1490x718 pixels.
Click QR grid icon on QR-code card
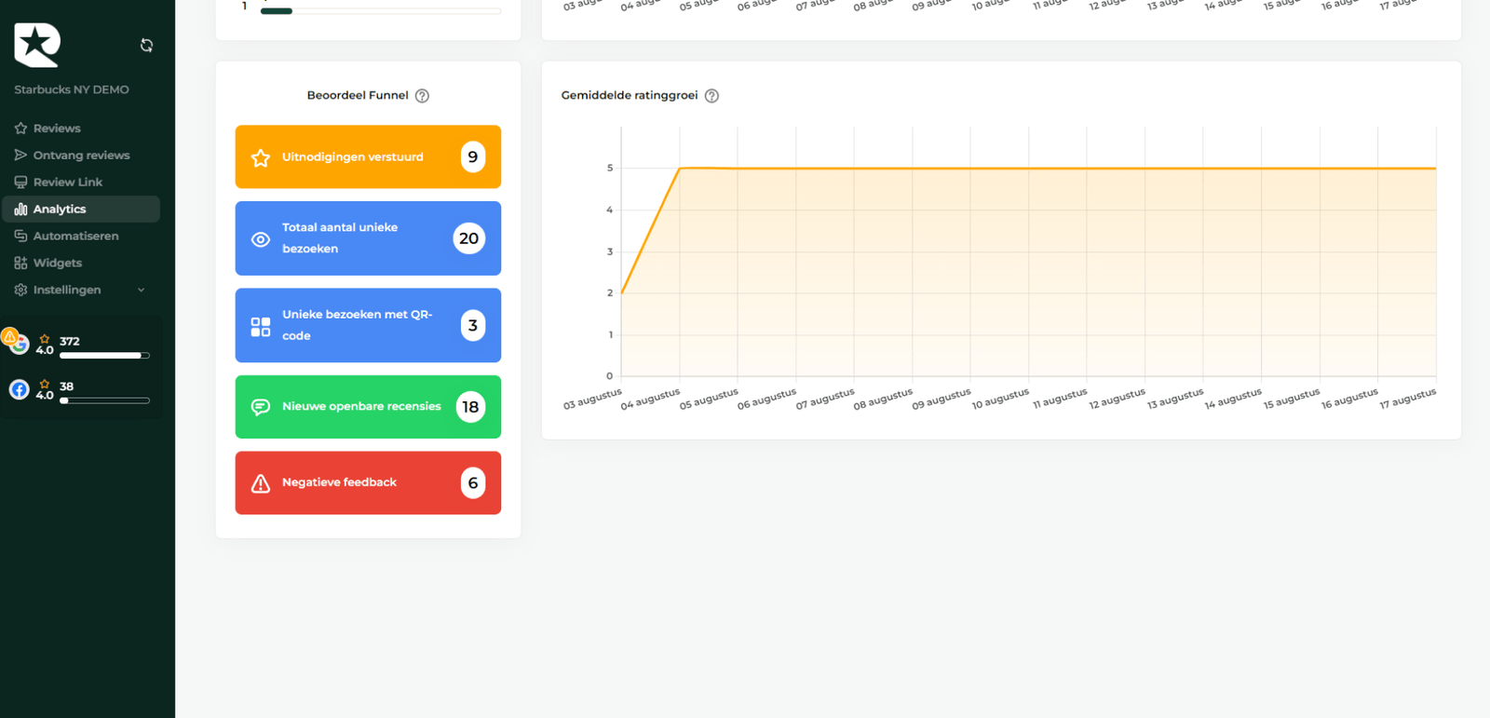(261, 327)
